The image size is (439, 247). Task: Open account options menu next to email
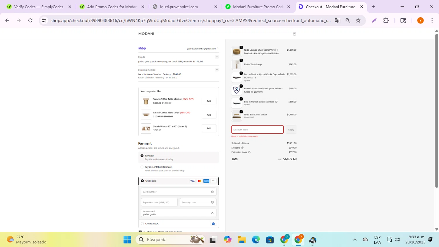click(x=218, y=49)
